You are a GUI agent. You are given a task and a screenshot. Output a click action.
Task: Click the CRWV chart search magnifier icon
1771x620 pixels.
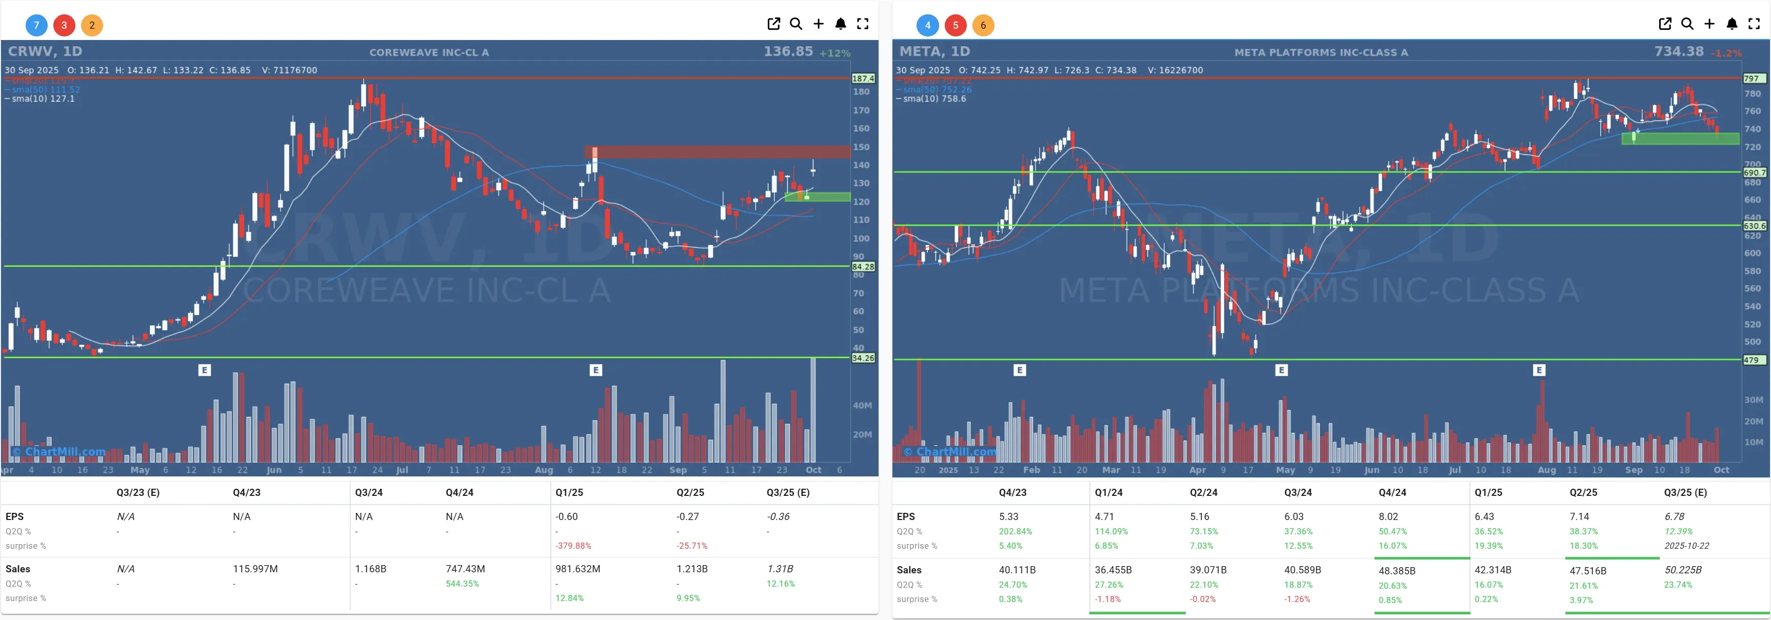pos(795,24)
